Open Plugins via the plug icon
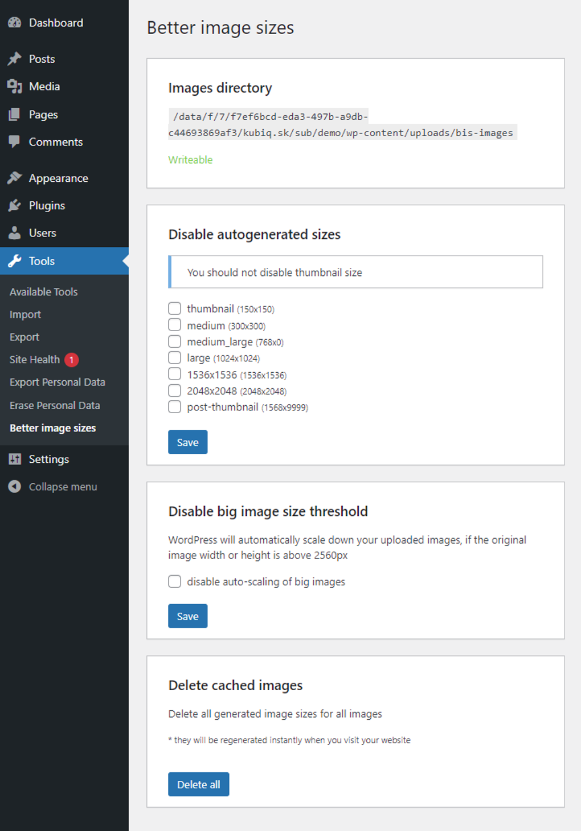 coord(14,205)
